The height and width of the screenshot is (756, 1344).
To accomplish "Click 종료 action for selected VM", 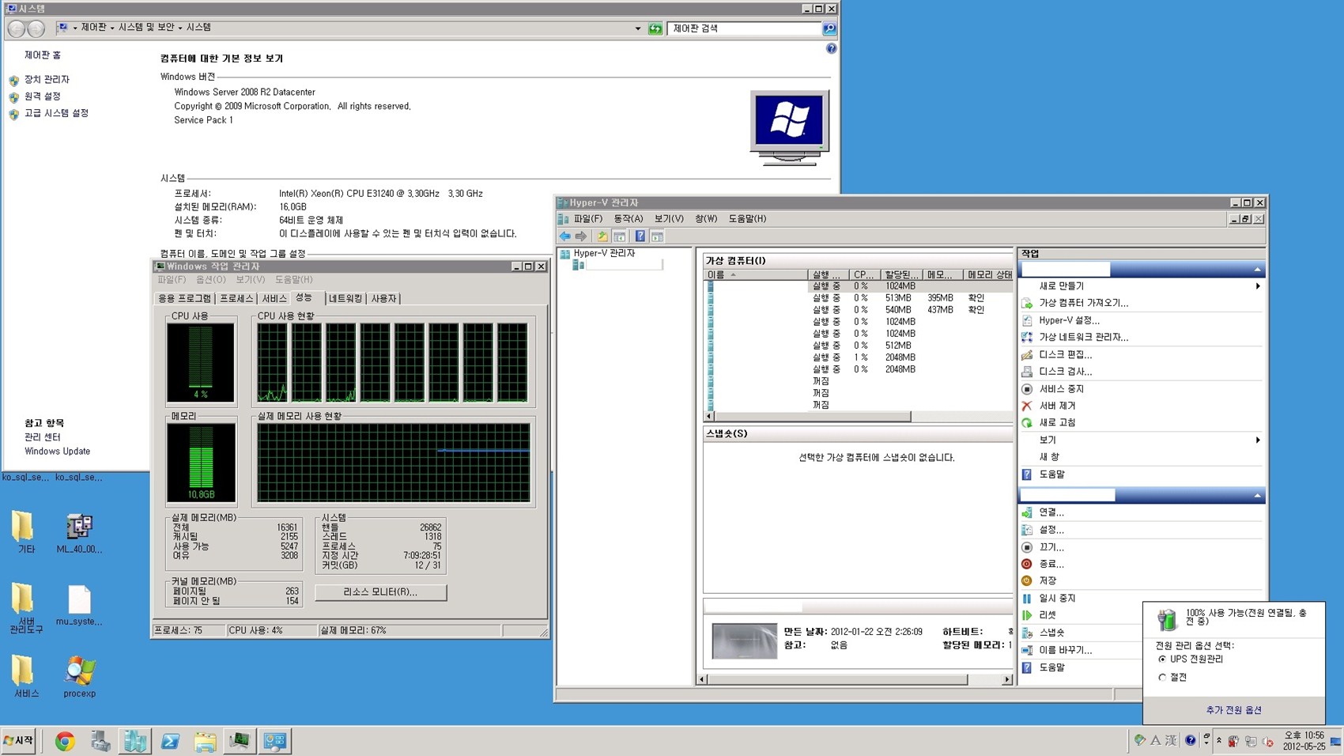I will coord(1051,564).
